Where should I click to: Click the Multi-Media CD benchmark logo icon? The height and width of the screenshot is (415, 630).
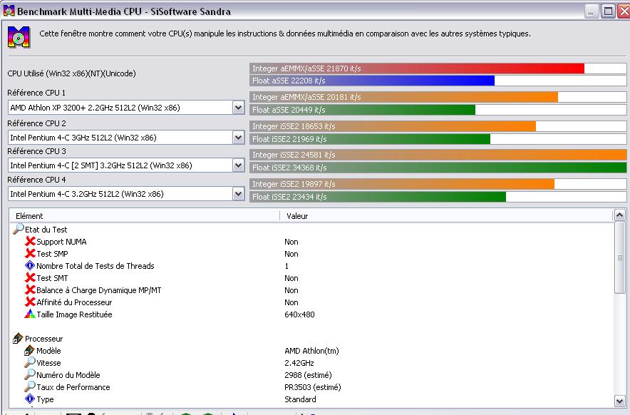point(19,37)
